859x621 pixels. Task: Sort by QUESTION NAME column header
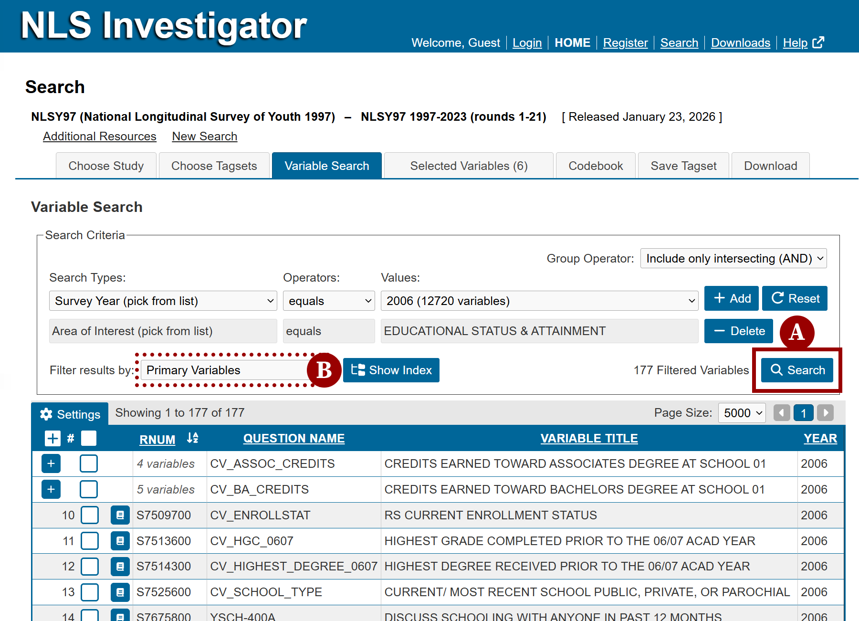294,438
